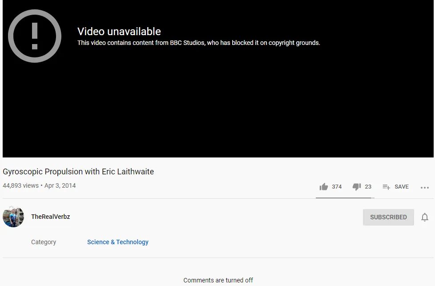Click the save-to-playlist icon
Image resolution: width=435 pixels, height=286 pixels.
point(386,187)
